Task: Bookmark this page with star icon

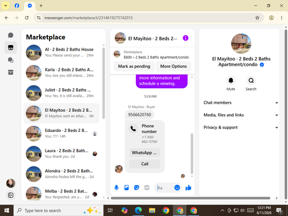Action: 257,18
